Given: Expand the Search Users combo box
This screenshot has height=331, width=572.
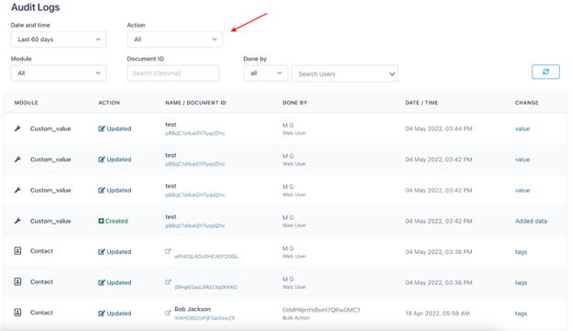Looking at the screenshot, I should coord(345,73).
